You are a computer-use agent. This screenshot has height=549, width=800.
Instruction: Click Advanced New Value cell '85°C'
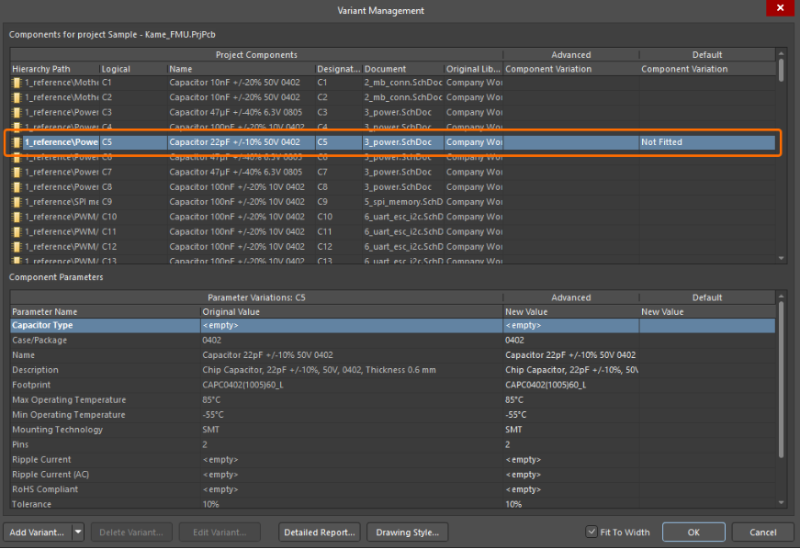pyautogui.click(x=571, y=399)
